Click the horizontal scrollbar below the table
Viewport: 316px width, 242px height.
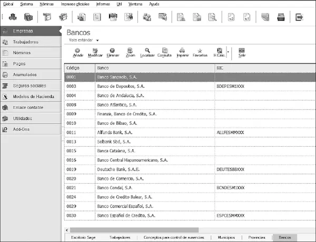pos(132,229)
